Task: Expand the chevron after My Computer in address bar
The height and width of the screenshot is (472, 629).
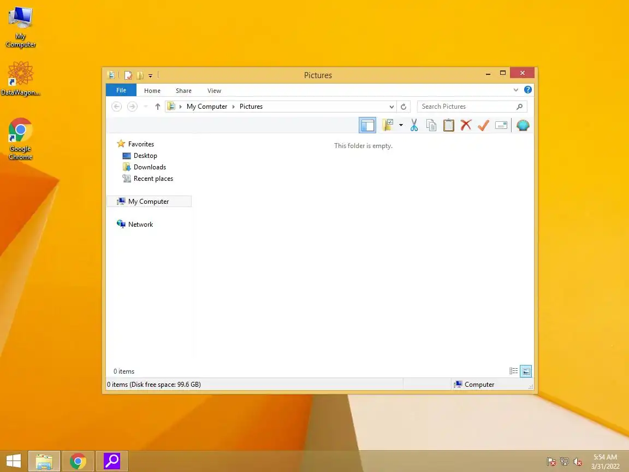Action: [234, 107]
